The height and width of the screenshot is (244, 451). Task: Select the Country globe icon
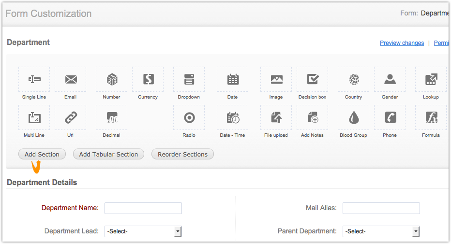click(x=354, y=79)
